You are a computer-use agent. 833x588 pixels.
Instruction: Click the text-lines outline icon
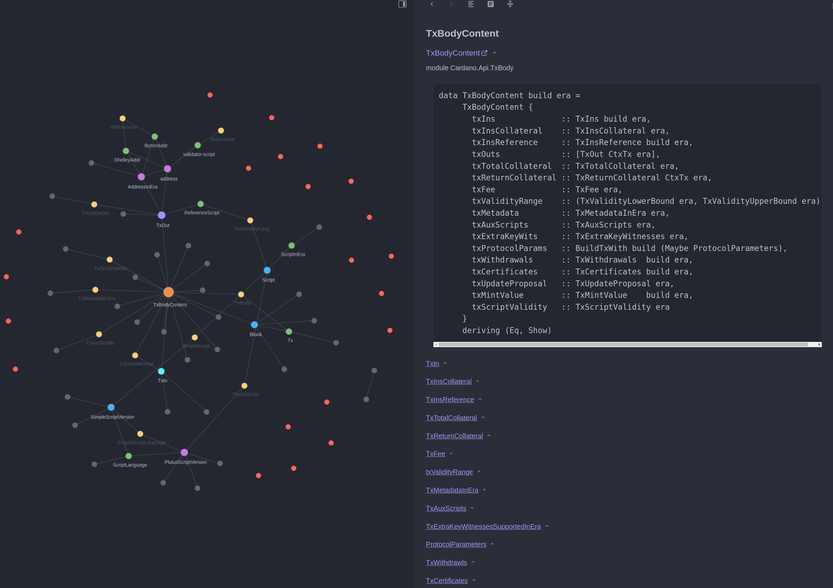pos(471,4)
